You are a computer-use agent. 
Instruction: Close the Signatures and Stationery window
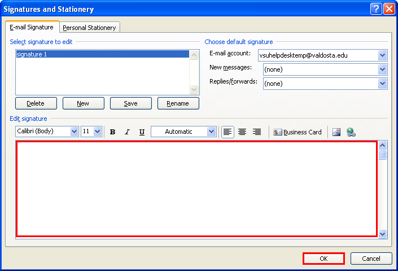[389, 9]
